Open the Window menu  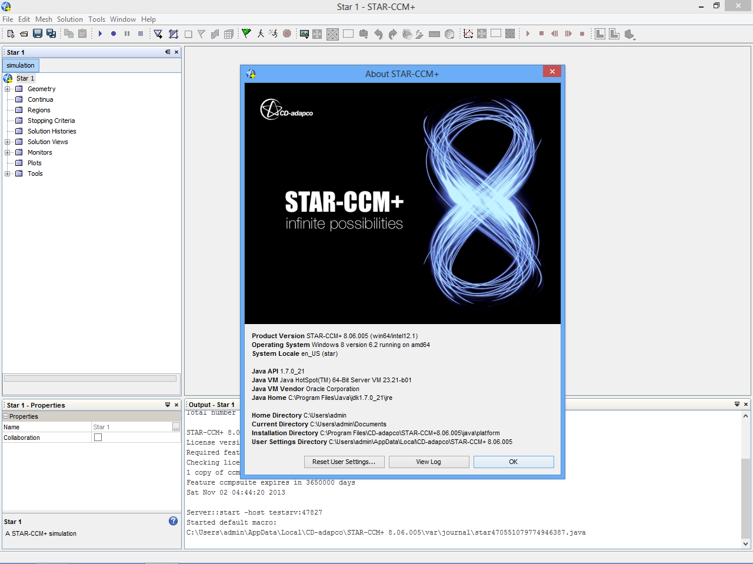click(123, 19)
